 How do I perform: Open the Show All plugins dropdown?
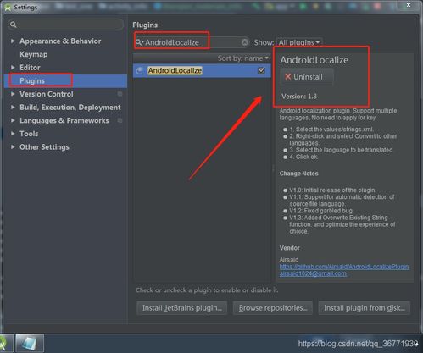(299, 42)
